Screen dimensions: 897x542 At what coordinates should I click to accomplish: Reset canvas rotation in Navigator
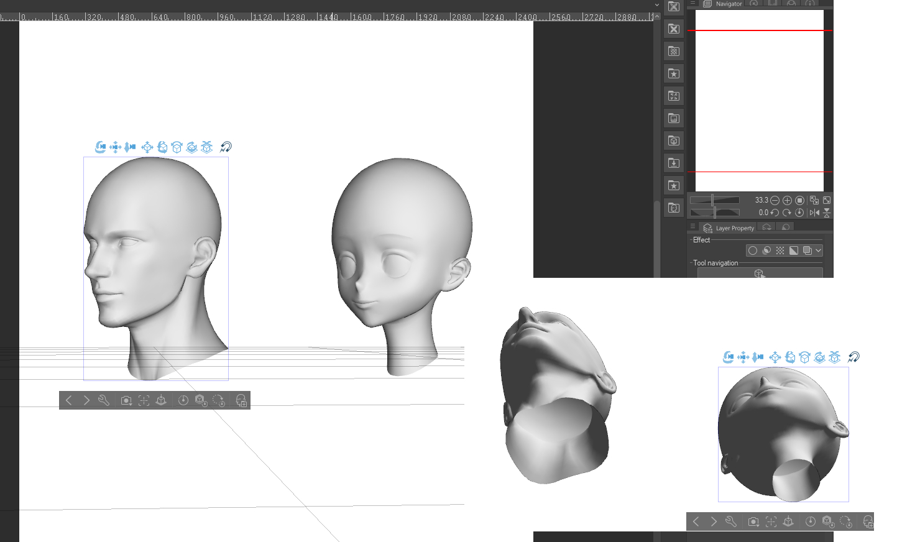tap(800, 213)
